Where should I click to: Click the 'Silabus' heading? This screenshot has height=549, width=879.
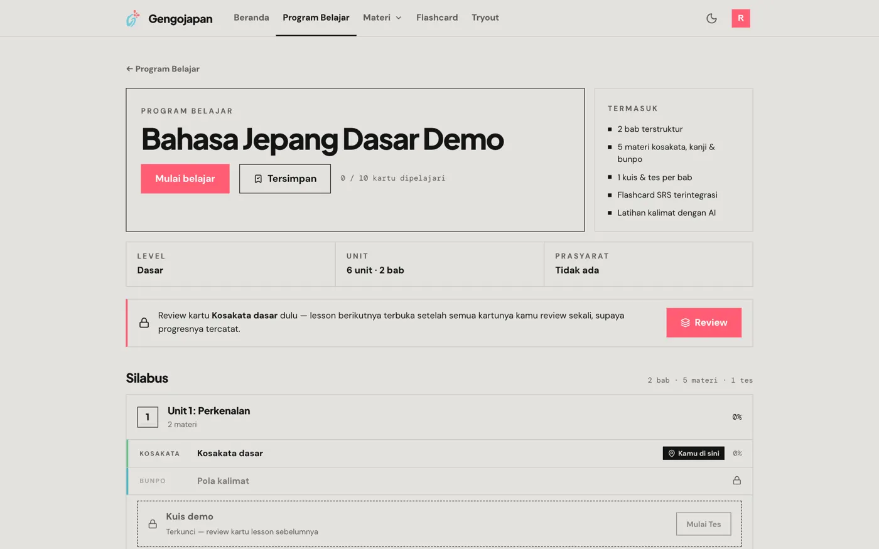(147, 378)
